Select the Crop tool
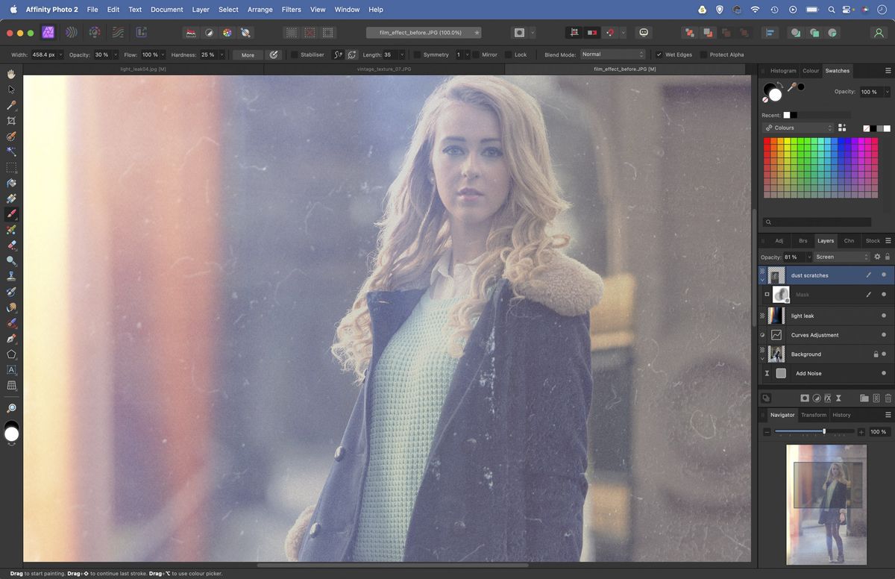Image resolution: width=895 pixels, height=579 pixels. click(11, 120)
